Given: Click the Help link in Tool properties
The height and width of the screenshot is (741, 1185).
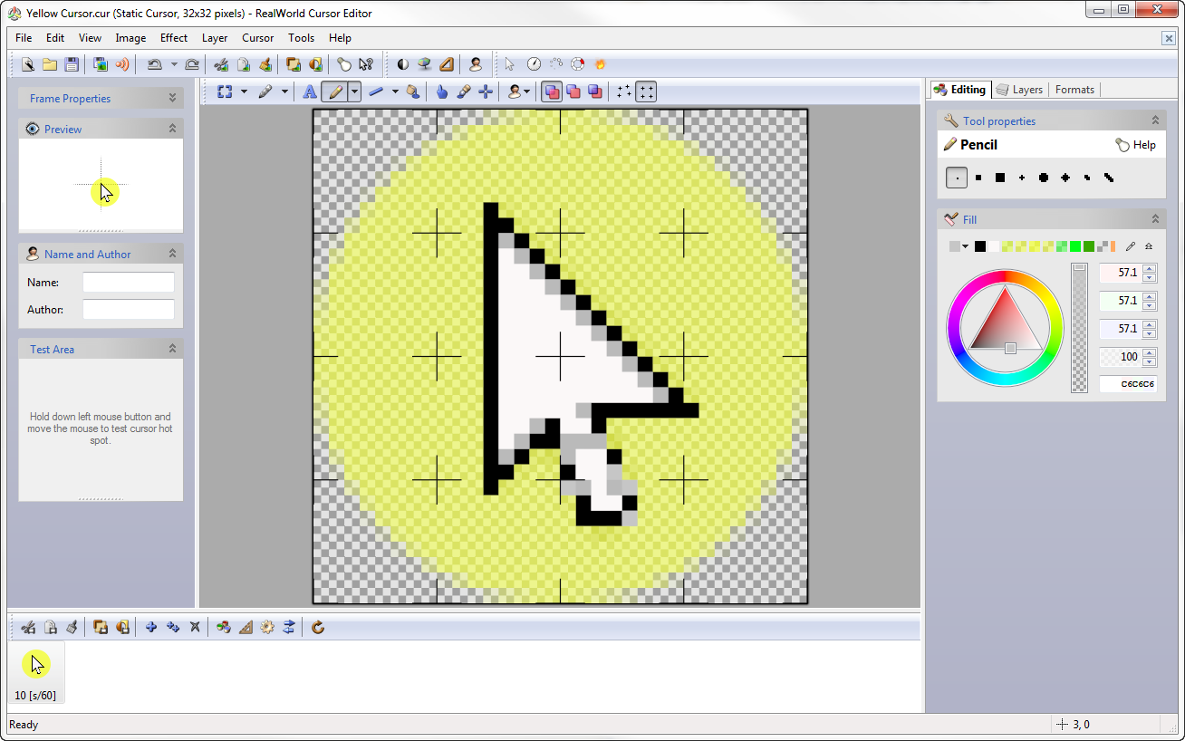Looking at the screenshot, I should tap(1136, 145).
